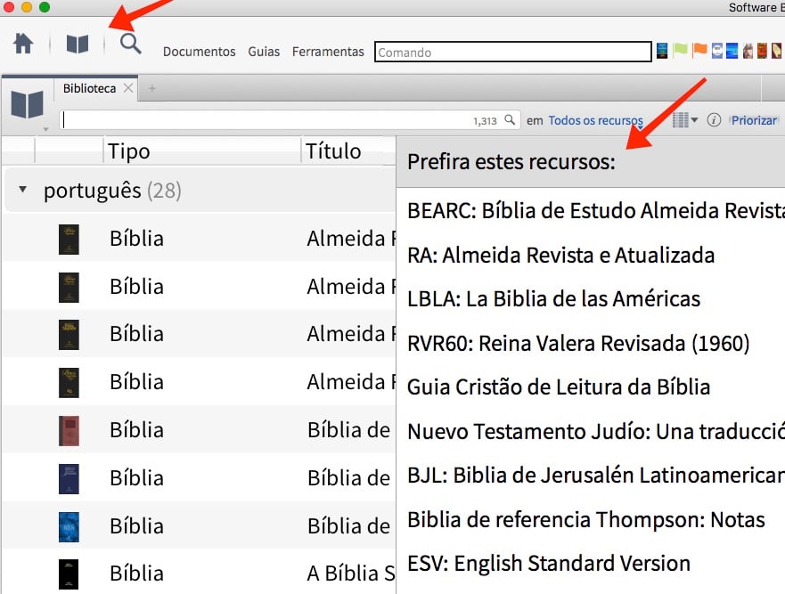Screen dimensions: 785x594
Task: Select BEARC: Bíblia de Estudo Almeida Revista
Action: point(596,211)
